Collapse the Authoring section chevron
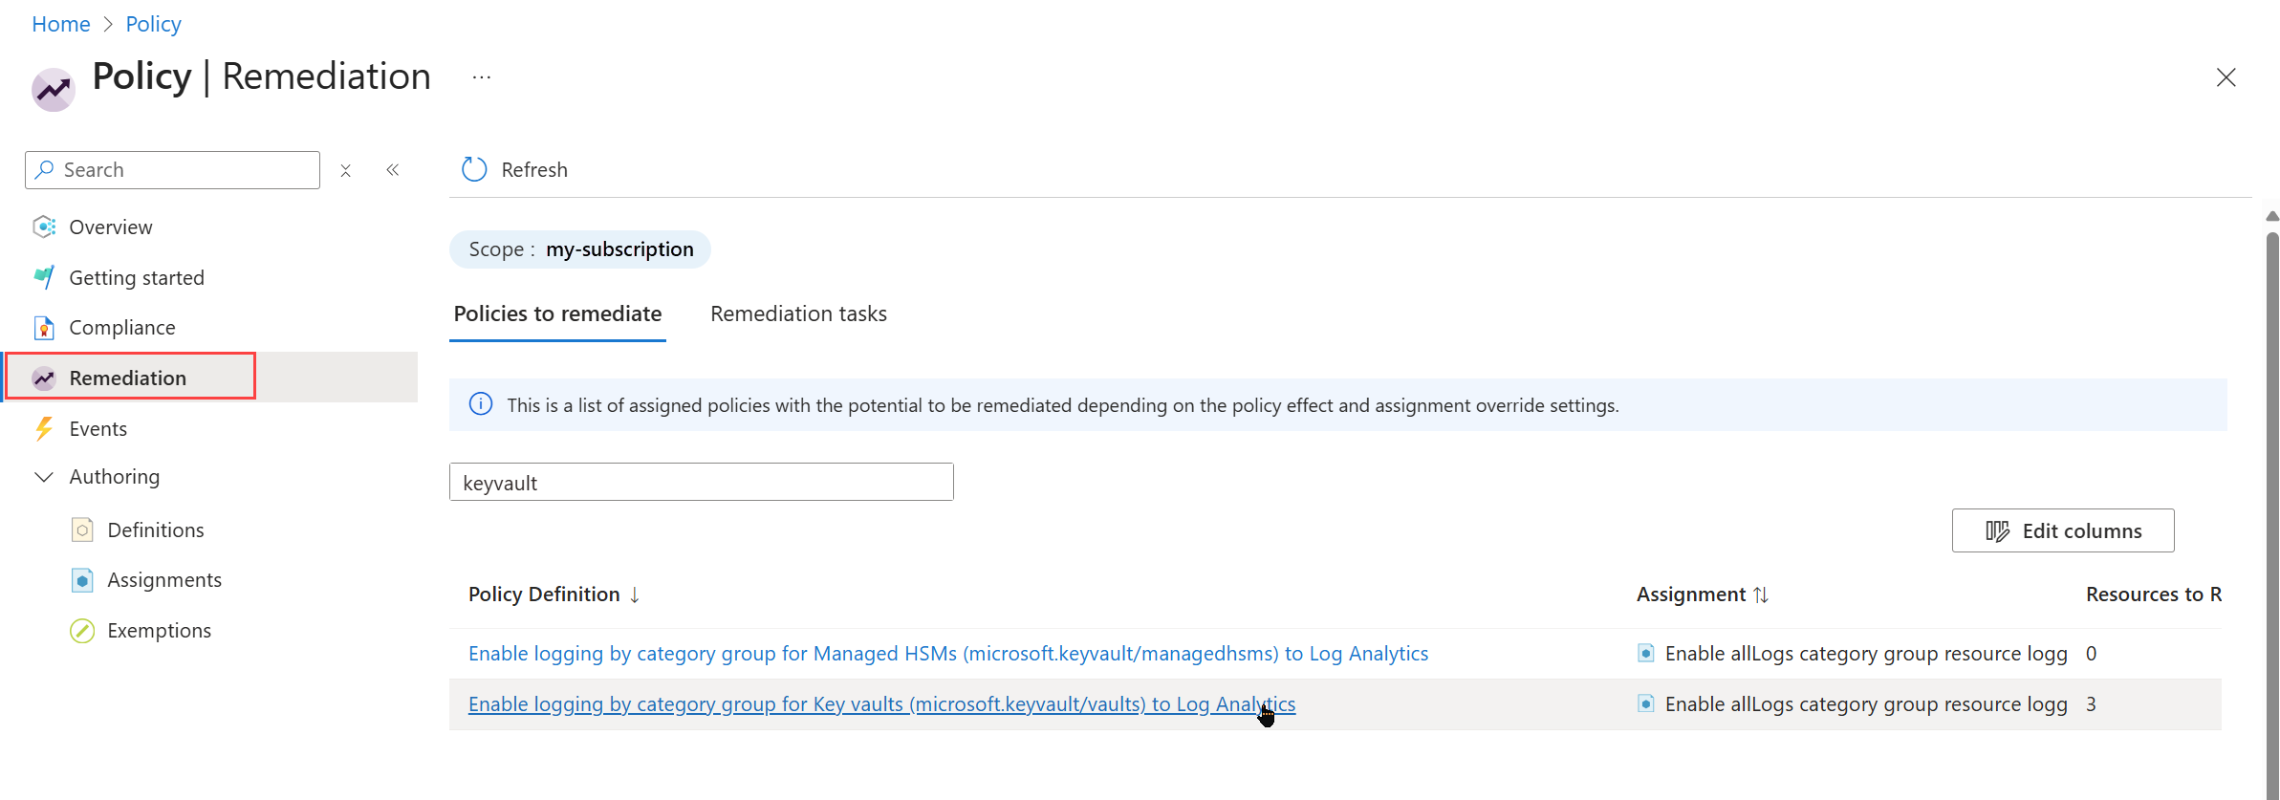 (44, 477)
